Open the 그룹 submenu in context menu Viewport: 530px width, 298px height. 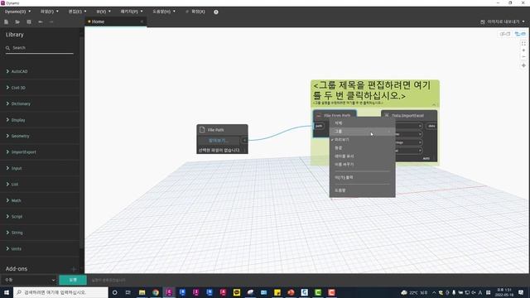362,131
